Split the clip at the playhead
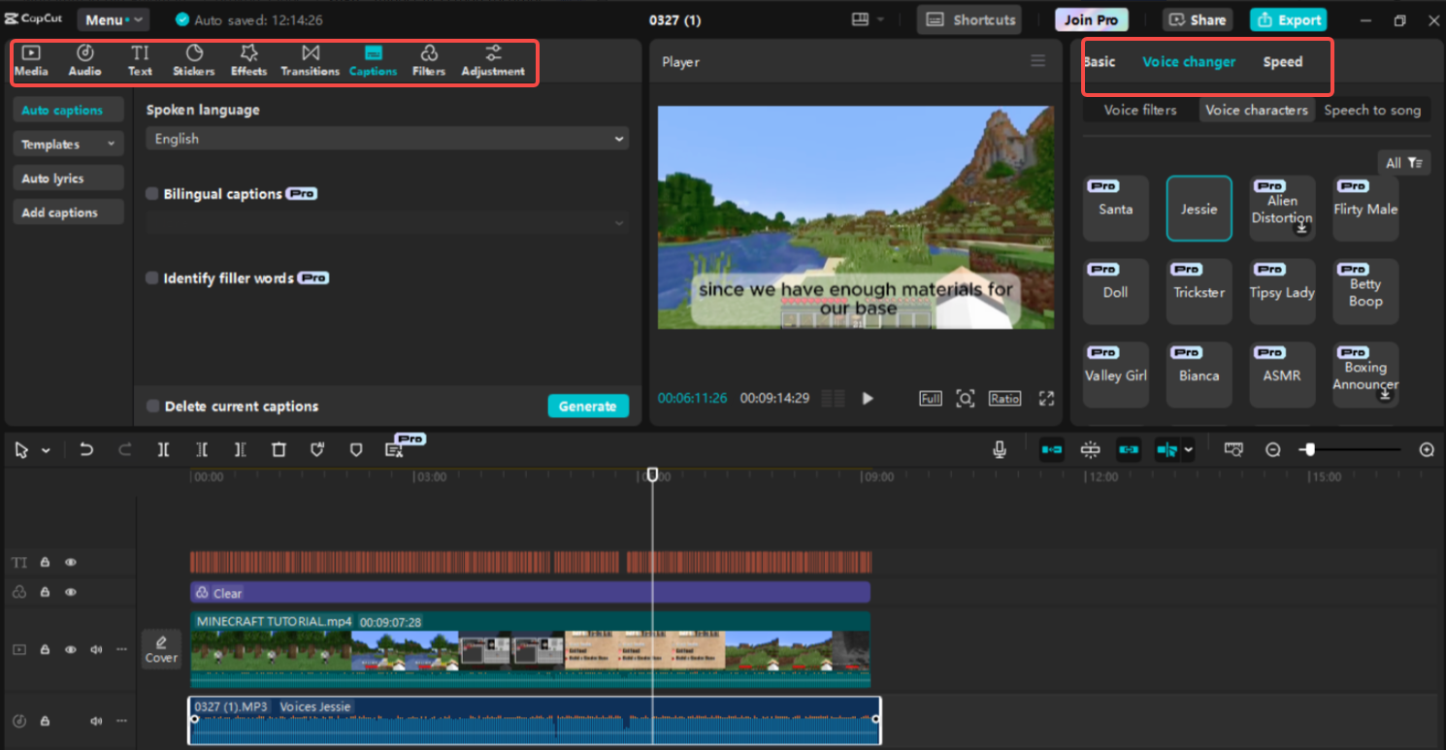The height and width of the screenshot is (750, 1446). point(163,450)
